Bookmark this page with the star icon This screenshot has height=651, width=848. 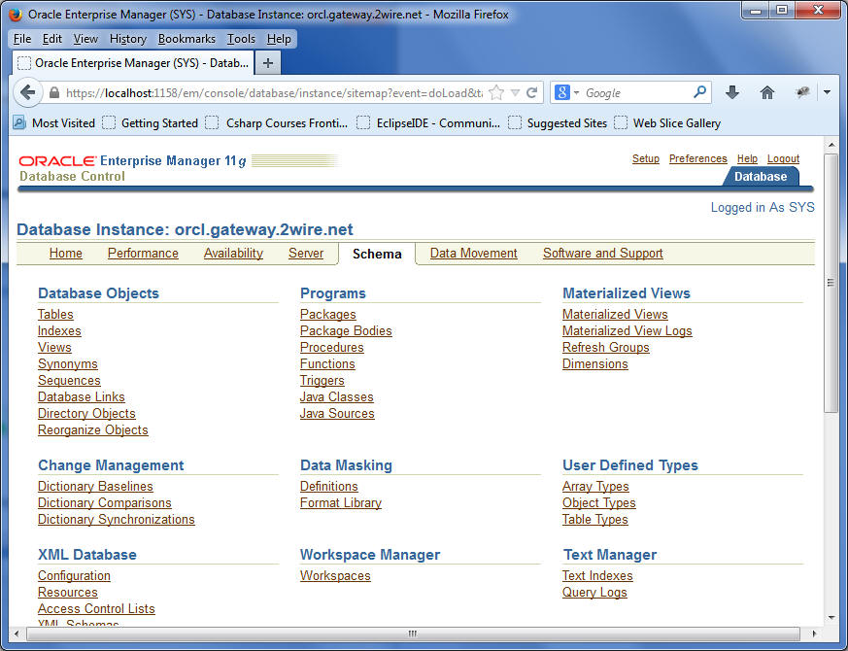pos(495,92)
